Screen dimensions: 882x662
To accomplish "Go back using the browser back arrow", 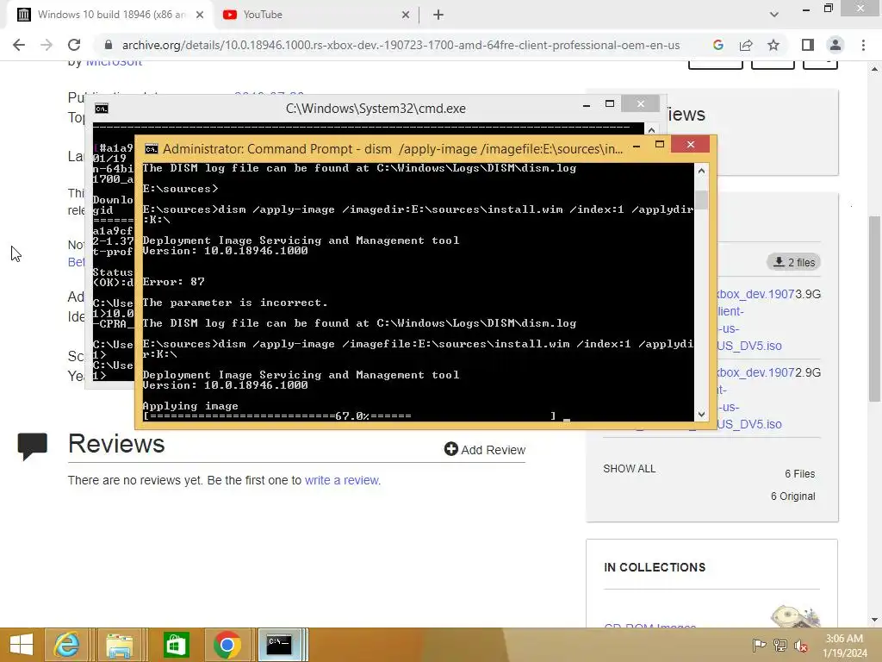I will (x=19, y=45).
